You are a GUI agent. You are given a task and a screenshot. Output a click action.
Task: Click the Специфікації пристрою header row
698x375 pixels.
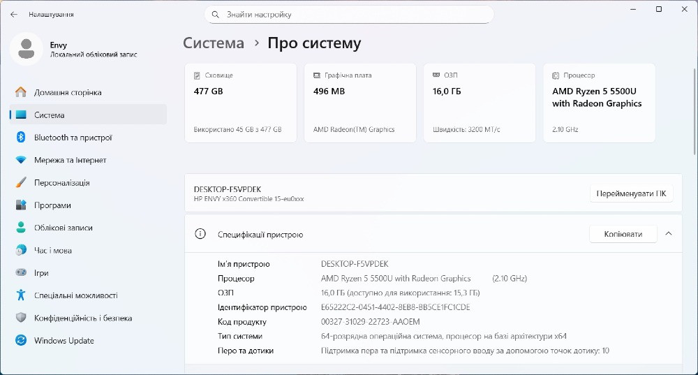tap(433, 234)
